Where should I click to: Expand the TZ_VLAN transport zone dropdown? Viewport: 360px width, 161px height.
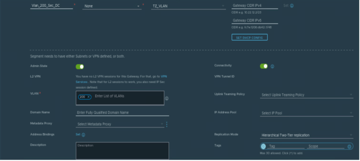(188, 6)
